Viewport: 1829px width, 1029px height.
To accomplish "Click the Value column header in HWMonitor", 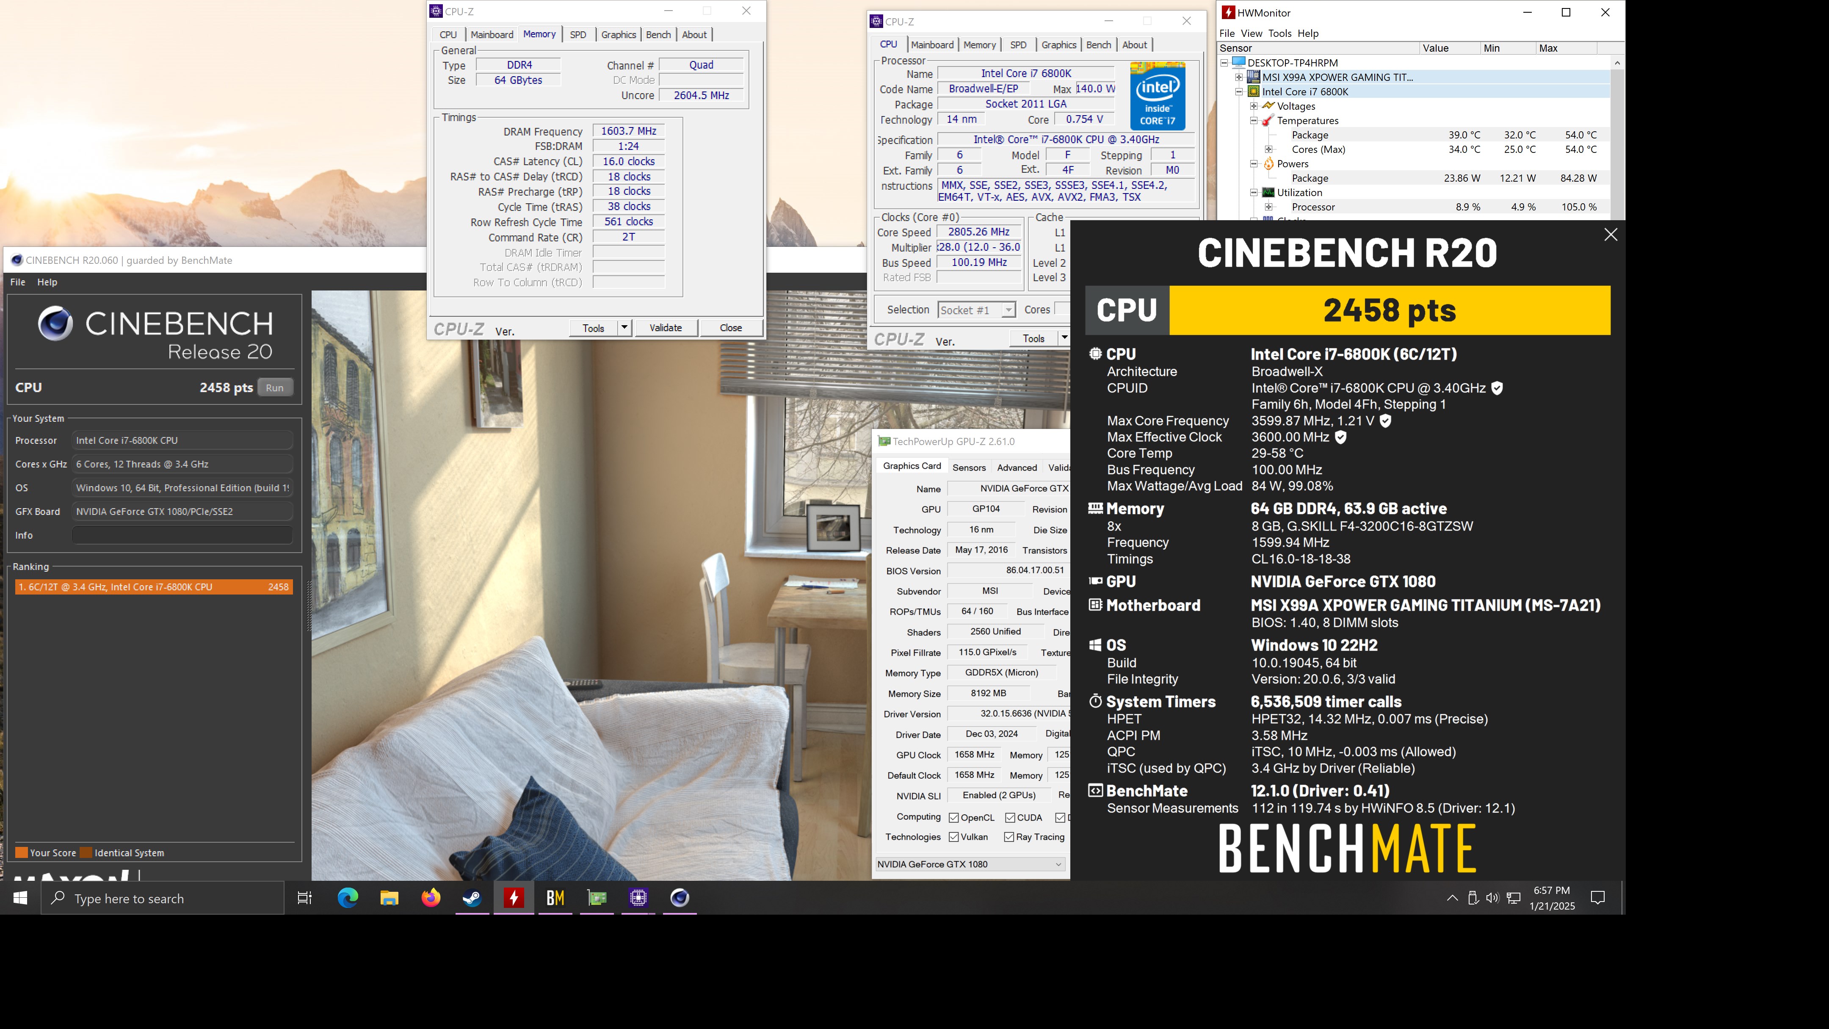I will click(x=1450, y=48).
